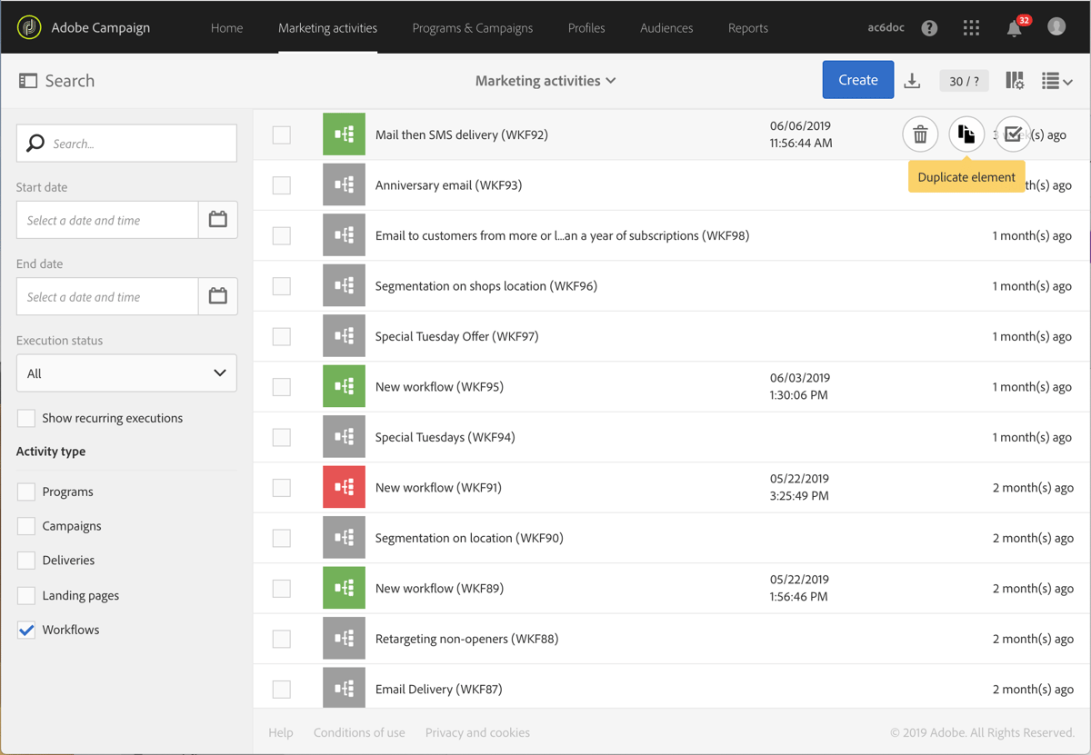The image size is (1091, 755).
Task: Click the Create button
Action: [857, 80]
